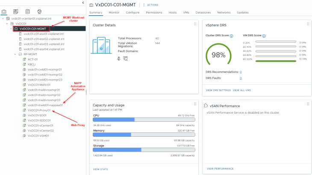Click the VM DRS Score info icon
Image resolution: width=312 pixels, height=175 pixels.
[x=264, y=36]
